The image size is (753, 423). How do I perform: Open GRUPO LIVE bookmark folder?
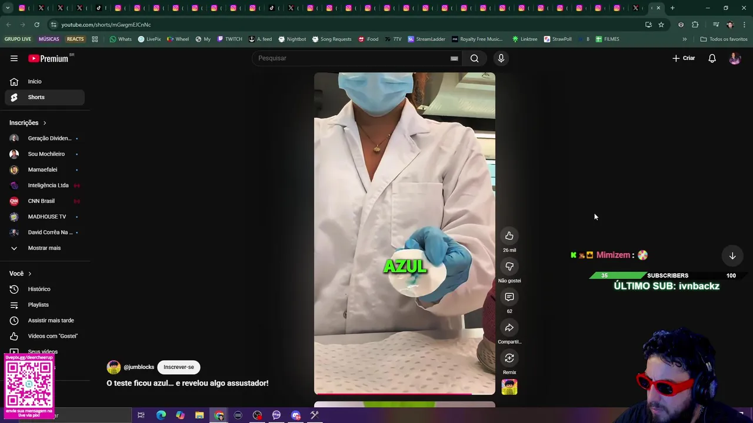click(x=18, y=39)
